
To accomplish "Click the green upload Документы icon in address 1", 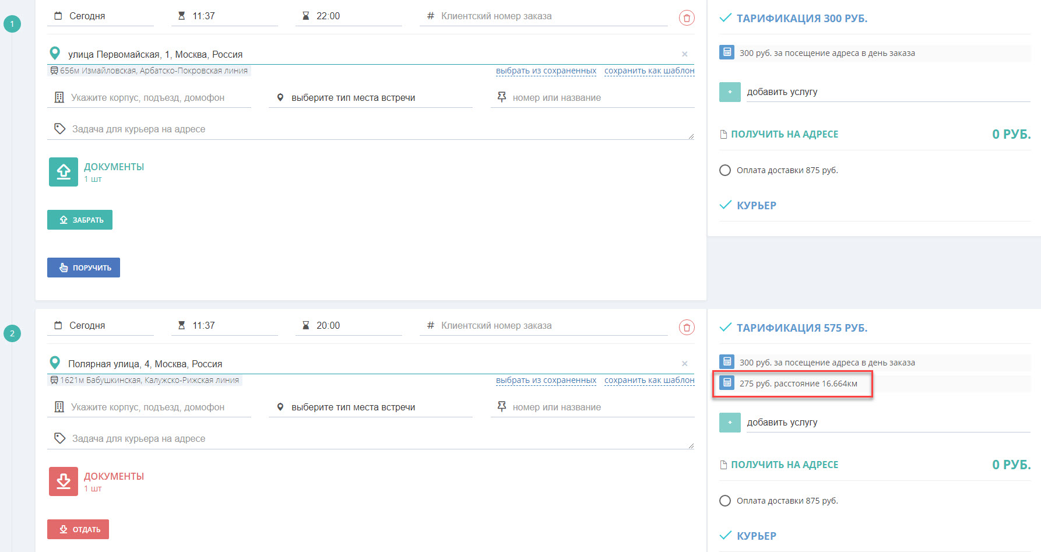I will pos(64,172).
